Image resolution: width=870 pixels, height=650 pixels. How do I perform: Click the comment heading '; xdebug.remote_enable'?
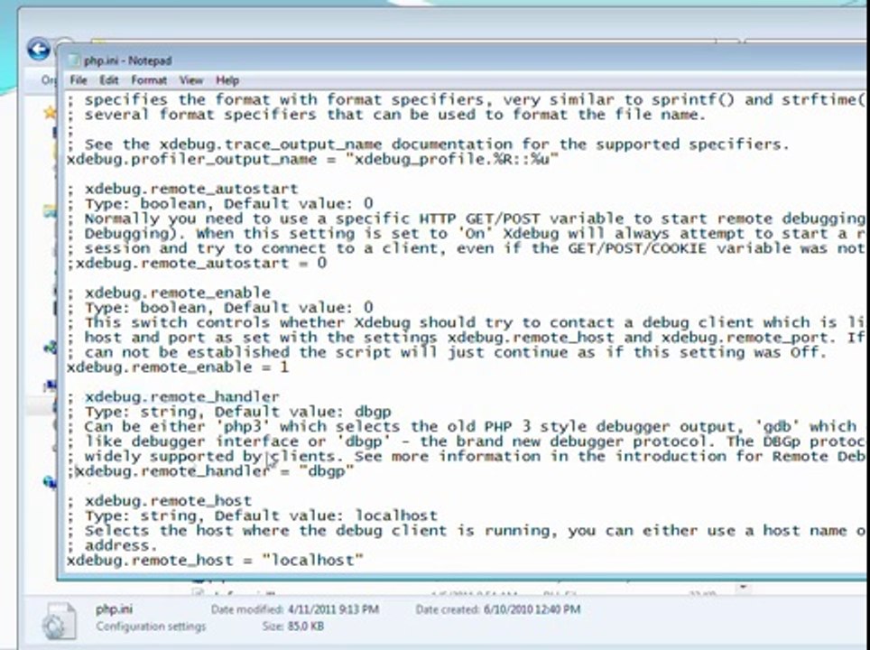(169, 292)
